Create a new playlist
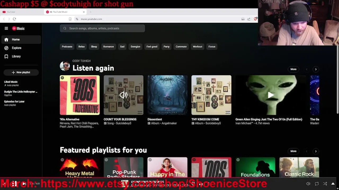 click(x=21, y=72)
